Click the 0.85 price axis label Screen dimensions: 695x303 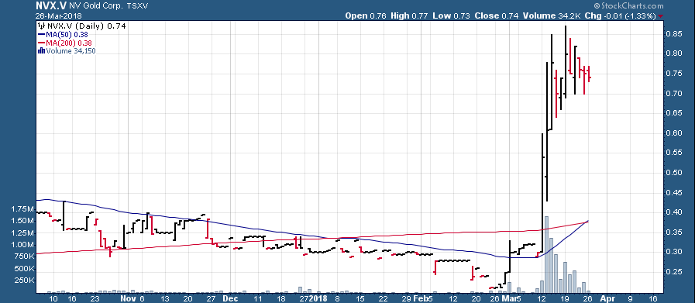pos(673,34)
